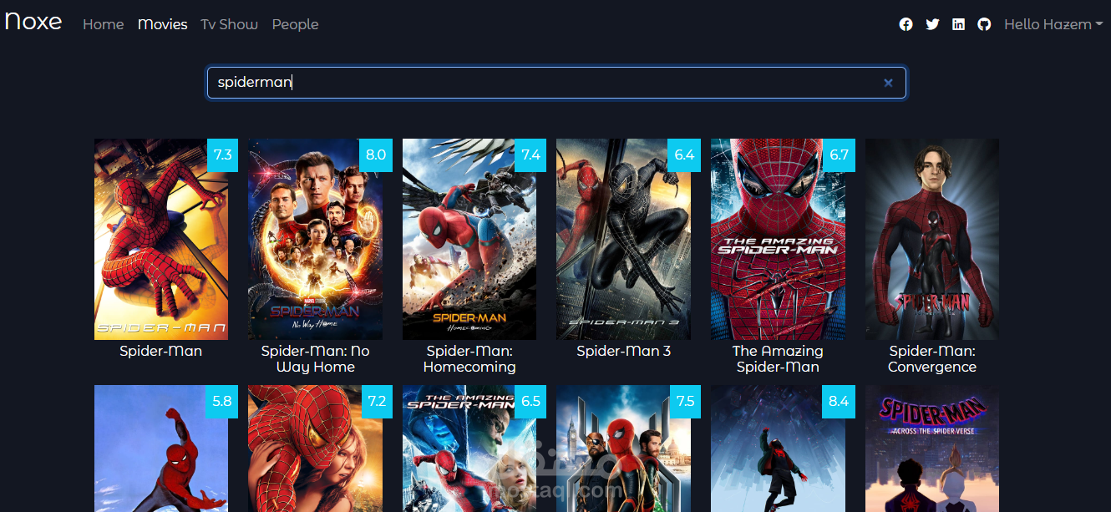Click the "Spider-Man 3" title

[x=623, y=351]
